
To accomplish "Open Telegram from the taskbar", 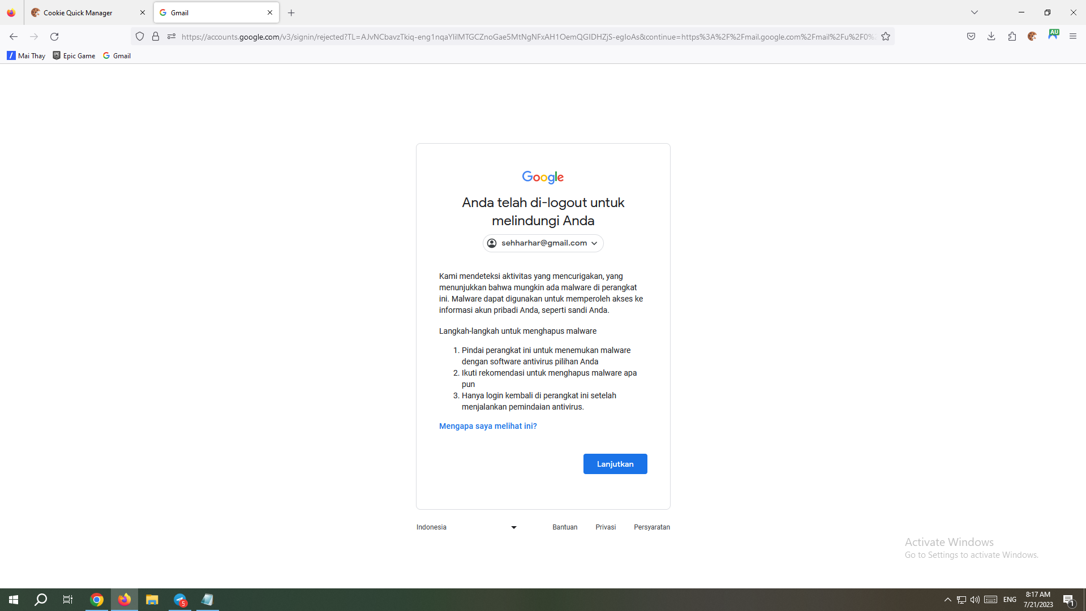I will (x=180, y=600).
